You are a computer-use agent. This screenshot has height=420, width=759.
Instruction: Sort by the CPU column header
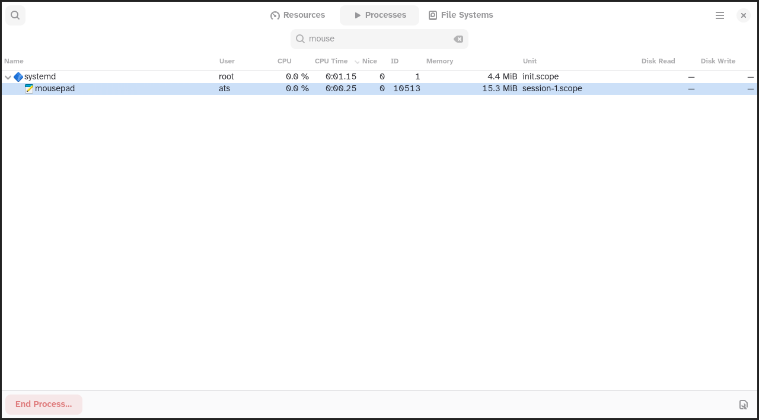(x=285, y=61)
